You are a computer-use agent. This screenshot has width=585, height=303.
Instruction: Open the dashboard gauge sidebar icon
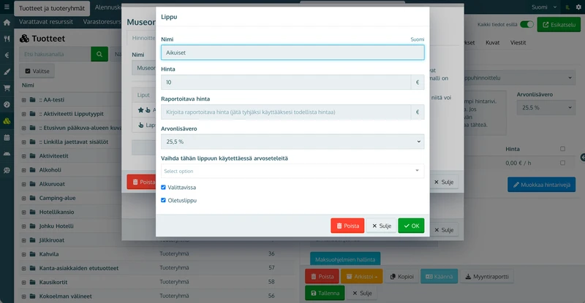click(7, 104)
